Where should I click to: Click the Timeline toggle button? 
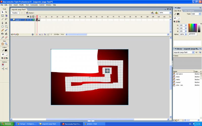pyautogui.click(x=15, y=13)
